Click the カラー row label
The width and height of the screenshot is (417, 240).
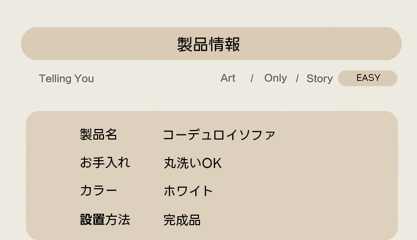pyautogui.click(x=98, y=191)
